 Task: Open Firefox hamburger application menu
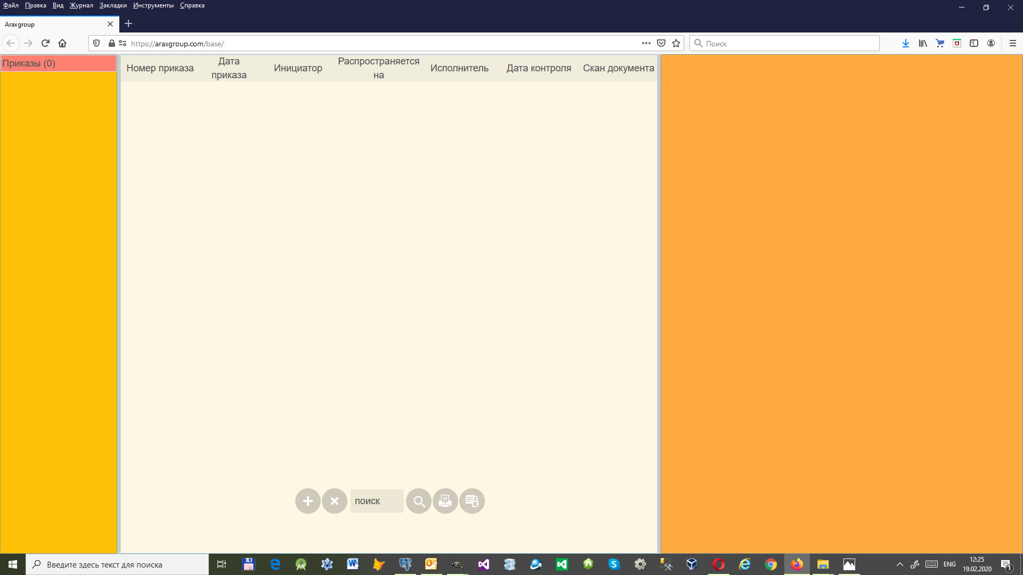pyautogui.click(x=1013, y=44)
